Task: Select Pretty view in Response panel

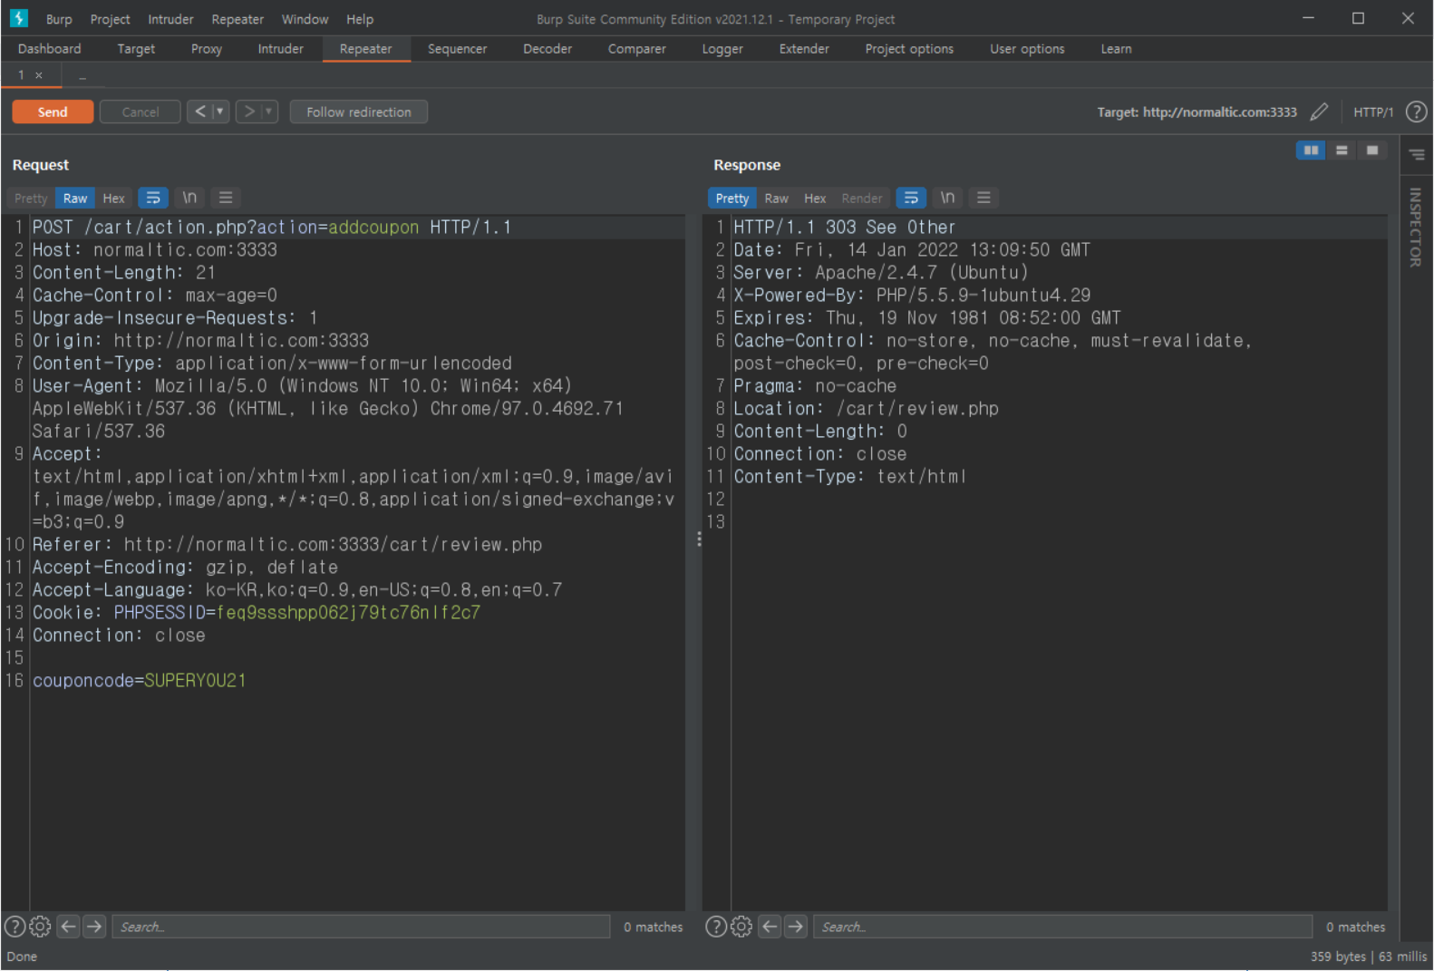Action: (x=732, y=199)
